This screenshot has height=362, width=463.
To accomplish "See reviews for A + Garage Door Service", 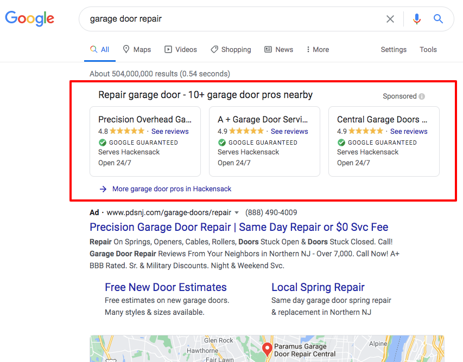I will tap(289, 132).
